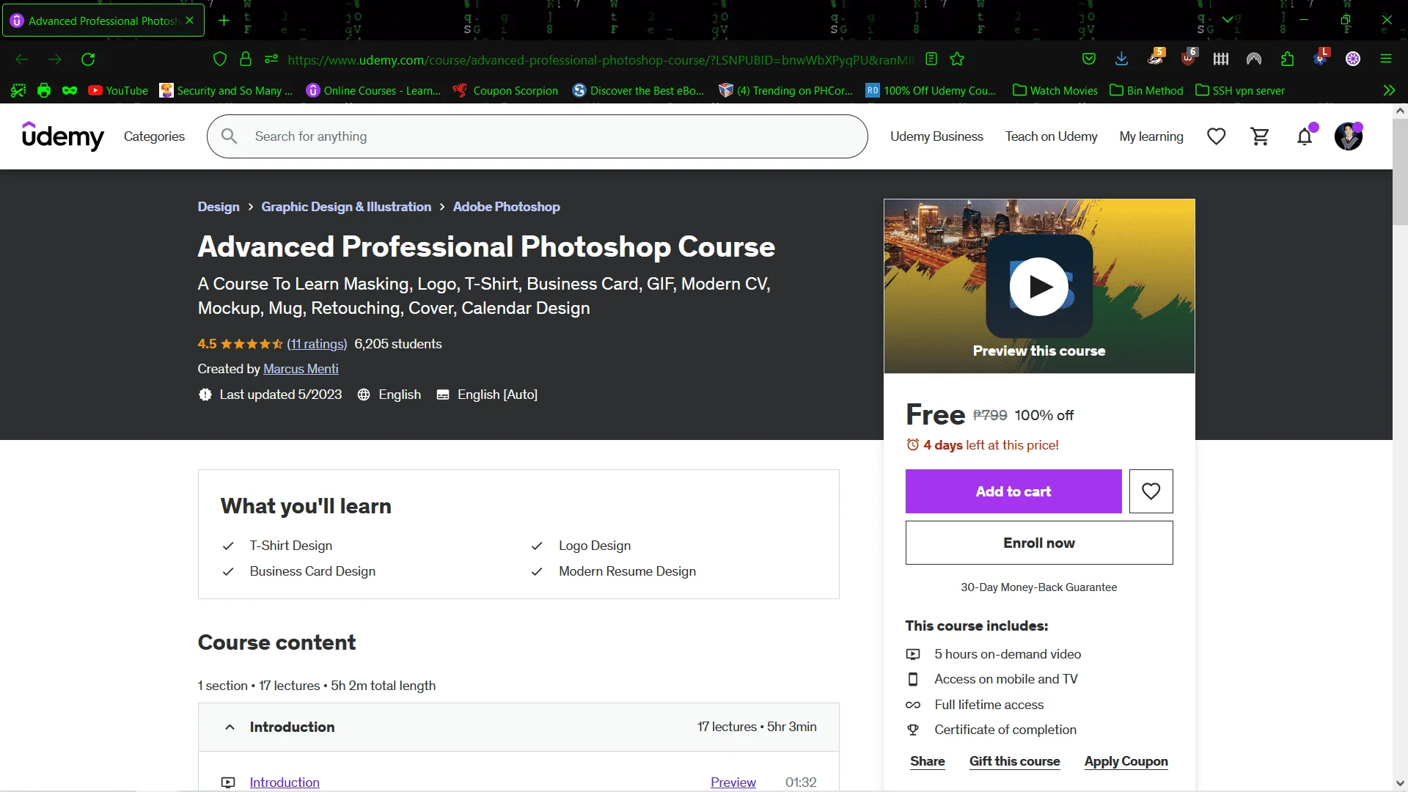The width and height of the screenshot is (1408, 792).
Task: Click the permissions icon in address bar
Action: tap(271, 59)
